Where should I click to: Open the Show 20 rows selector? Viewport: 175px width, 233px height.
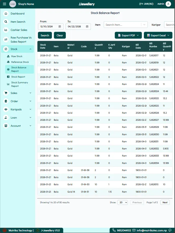(x=123, y=202)
